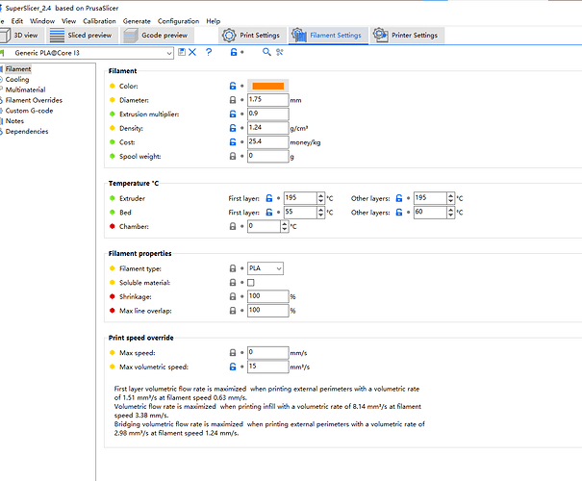Viewport: 582px width, 481px height.
Task: Click Extruder first layer lock icon
Action: click(x=266, y=198)
